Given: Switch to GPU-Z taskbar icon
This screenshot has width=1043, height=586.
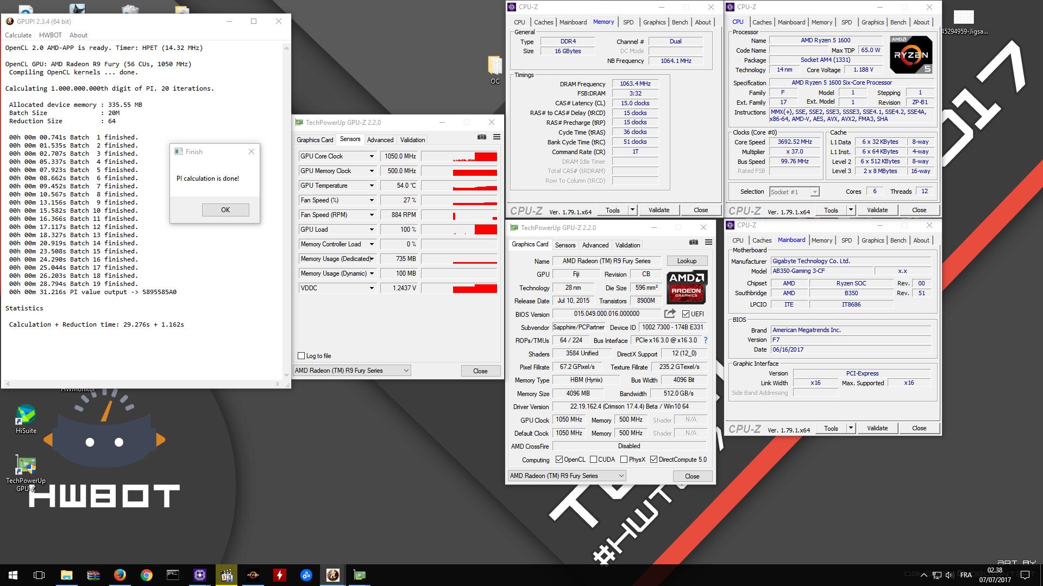Looking at the screenshot, I should tap(359, 575).
